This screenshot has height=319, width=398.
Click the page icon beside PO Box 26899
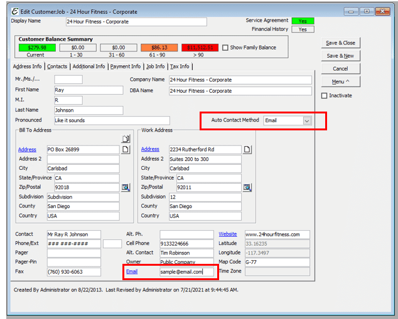pyautogui.click(x=126, y=150)
